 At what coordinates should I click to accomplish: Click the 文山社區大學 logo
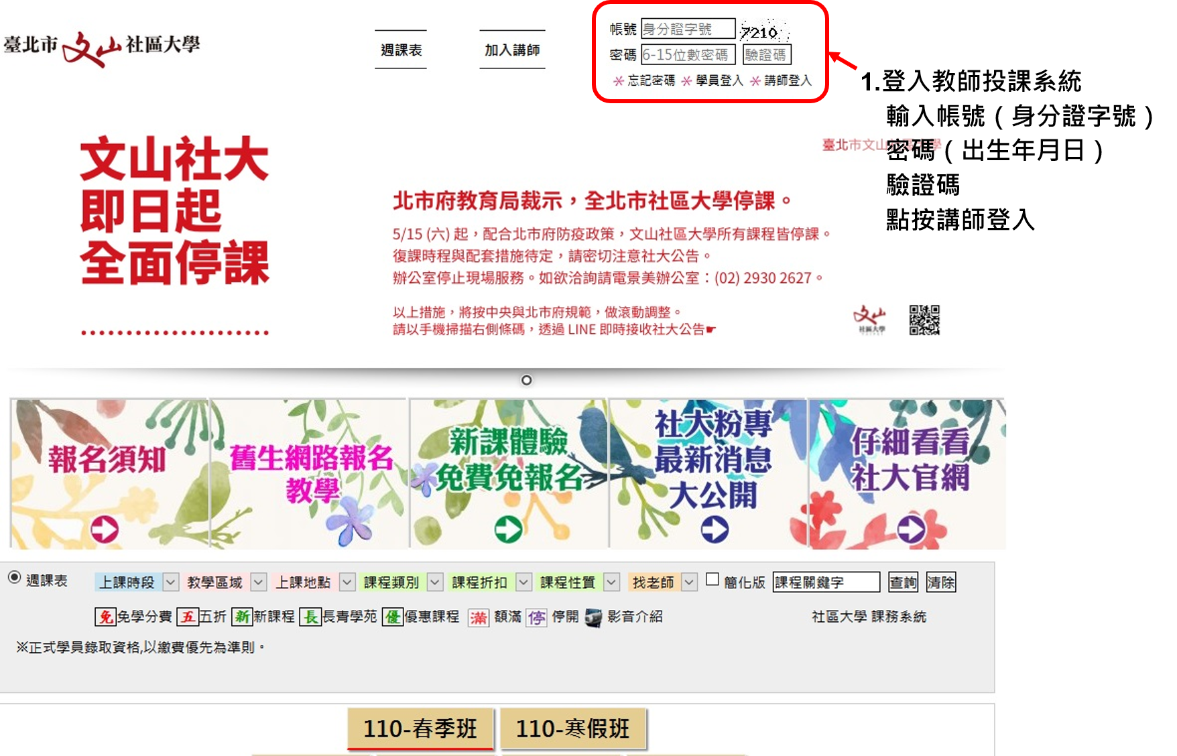click(x=101, y=48)
